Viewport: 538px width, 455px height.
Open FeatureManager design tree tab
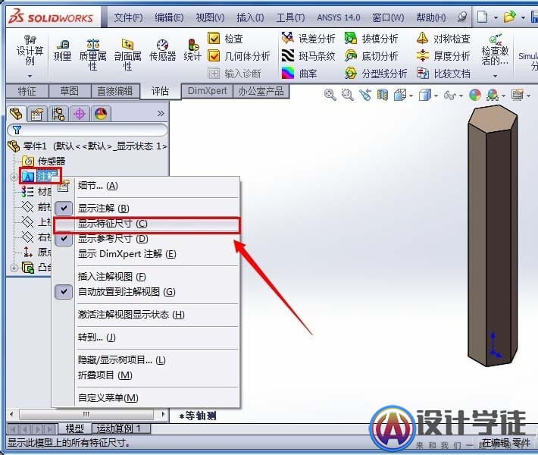pyautogui.click(x=16, y=114)
